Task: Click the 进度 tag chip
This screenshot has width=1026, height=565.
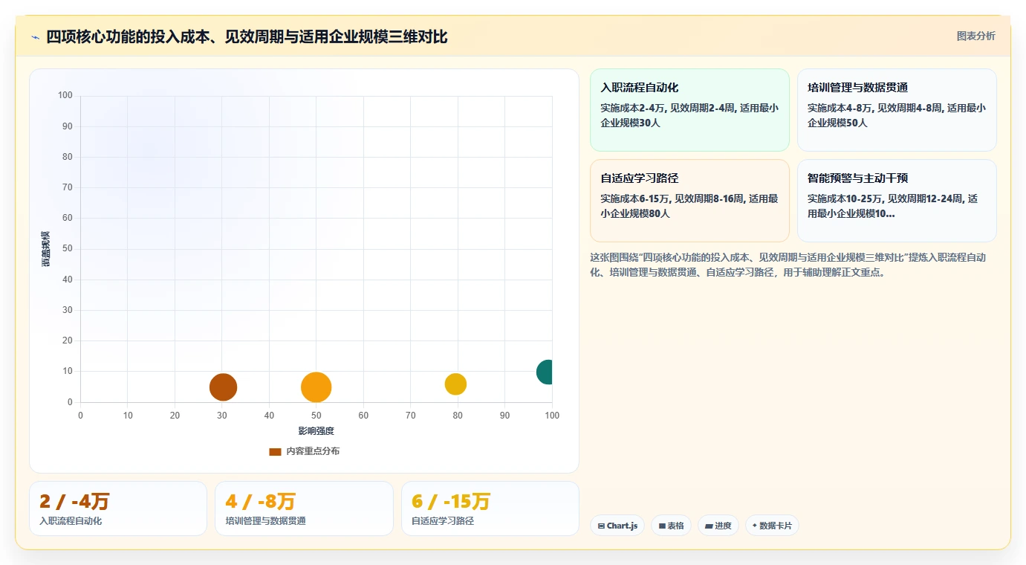Action: pos(718,526)
